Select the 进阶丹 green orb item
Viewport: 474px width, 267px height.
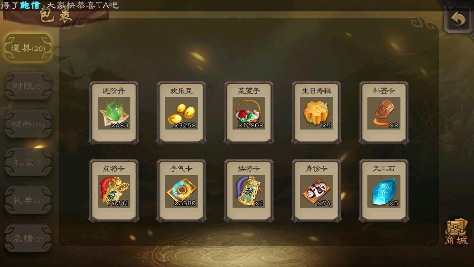click(114, 113)
